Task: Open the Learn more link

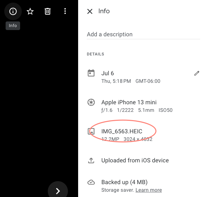Action: click(149, 190)
